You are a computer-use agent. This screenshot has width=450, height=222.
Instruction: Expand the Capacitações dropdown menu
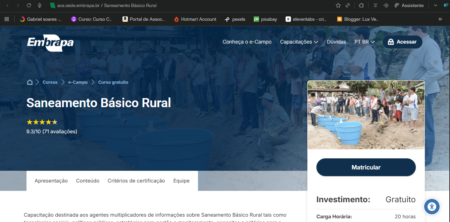tap(298, 42)
